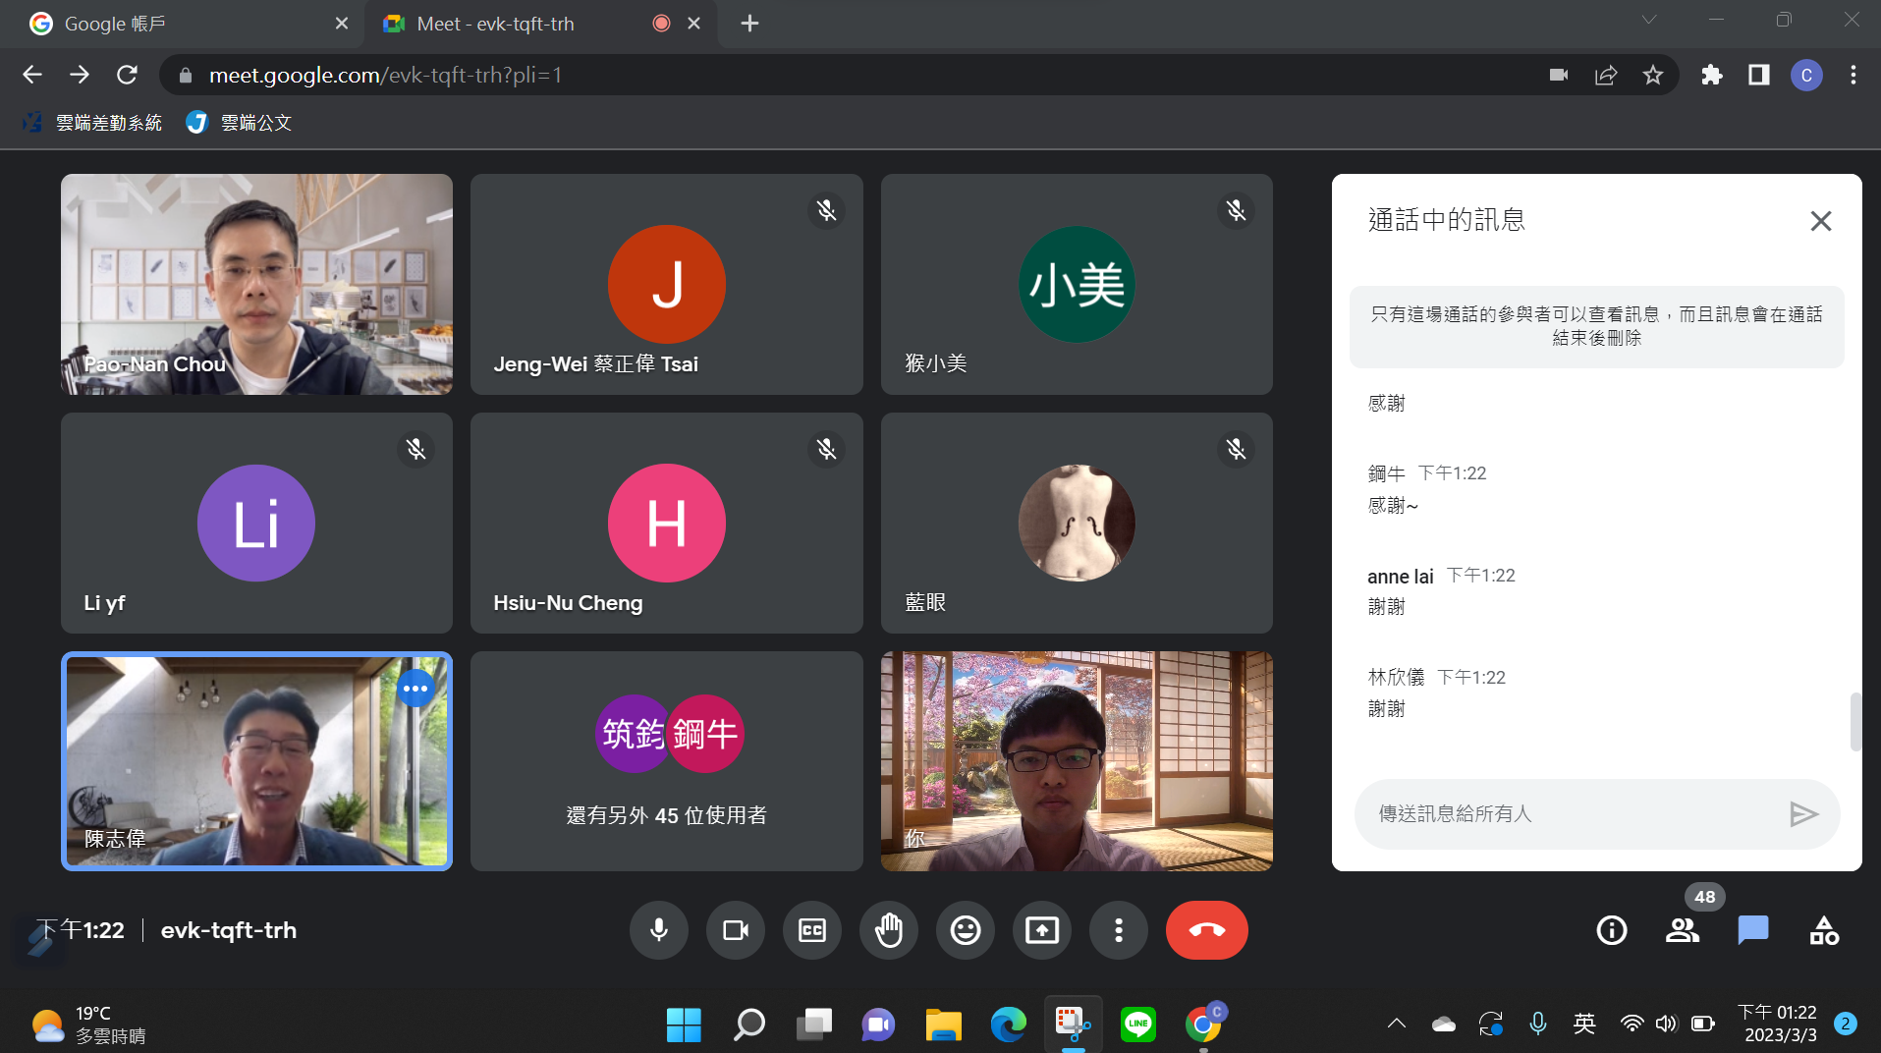Open the 雲端差勤系統 bookmark
1881x1053 pixels.
pos(93,123)
